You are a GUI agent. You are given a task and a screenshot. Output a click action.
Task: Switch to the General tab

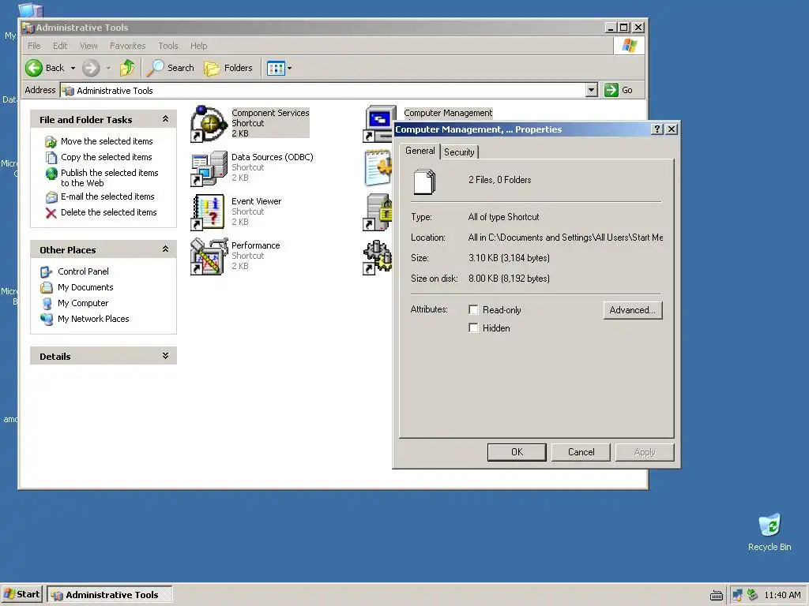(x=420, y=151)
